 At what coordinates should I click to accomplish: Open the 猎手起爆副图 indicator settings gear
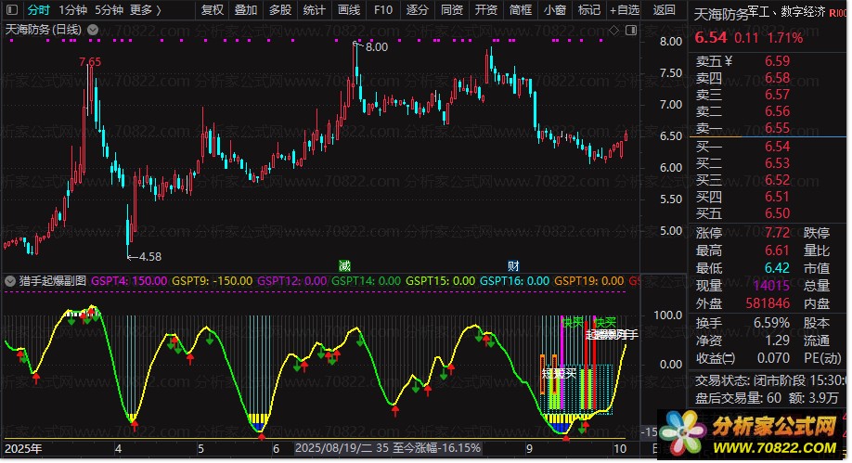pos(10,279)
